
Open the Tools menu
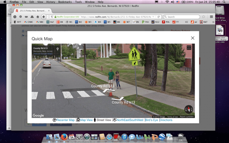[78, 2]
